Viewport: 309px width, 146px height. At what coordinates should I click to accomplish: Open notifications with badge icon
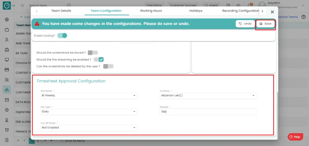[250, 5]
